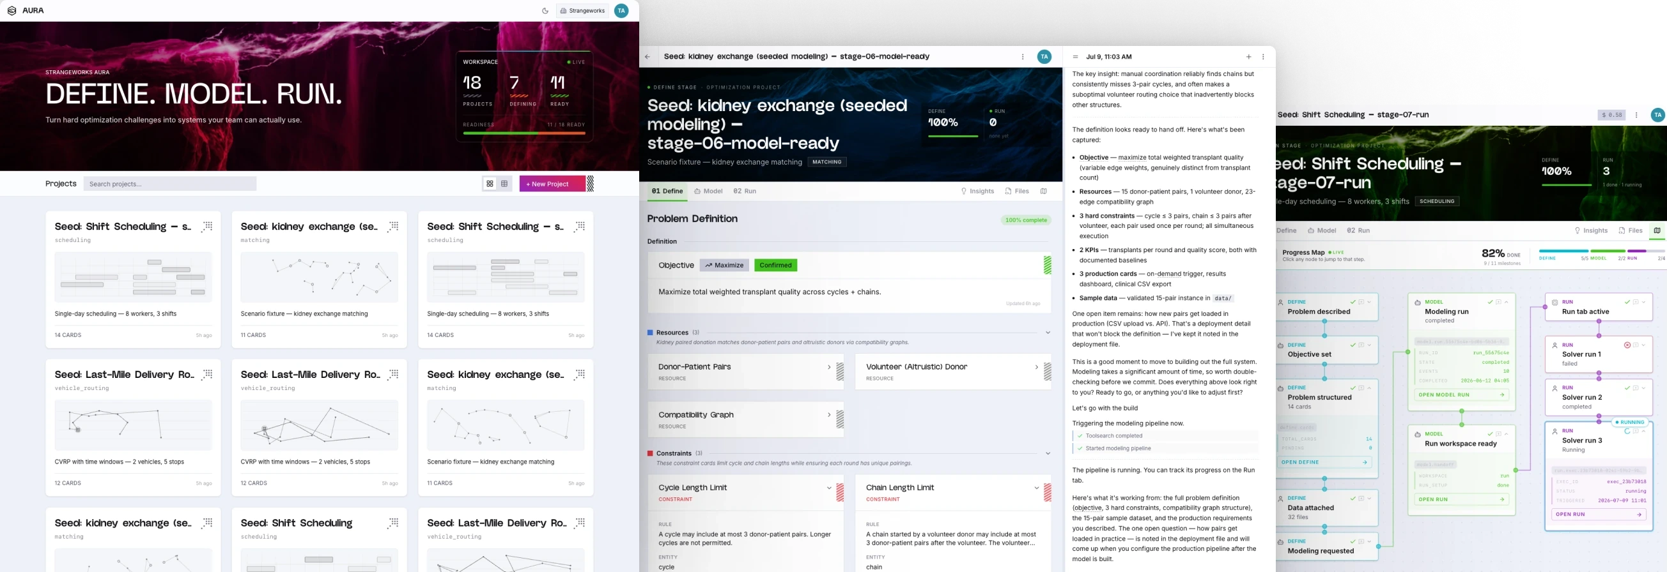Click the AURA logo icon
Screen dimensions: 1667x572
[x=12, y=11]
